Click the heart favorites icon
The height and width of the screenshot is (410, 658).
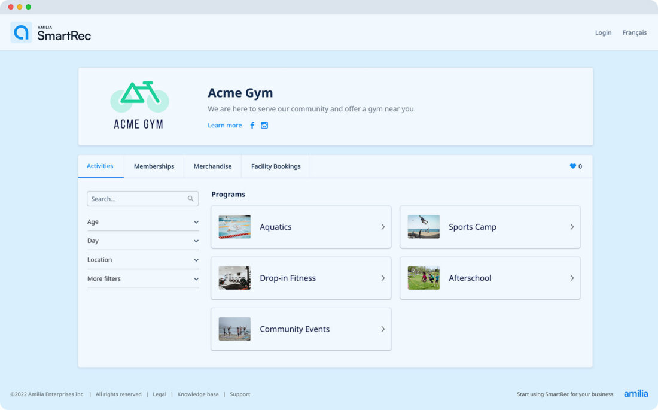click(x=572, y=166)
